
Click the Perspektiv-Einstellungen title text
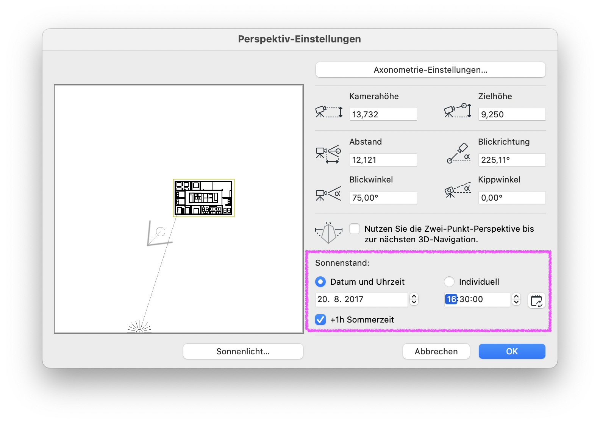click(x=299, y=39)
